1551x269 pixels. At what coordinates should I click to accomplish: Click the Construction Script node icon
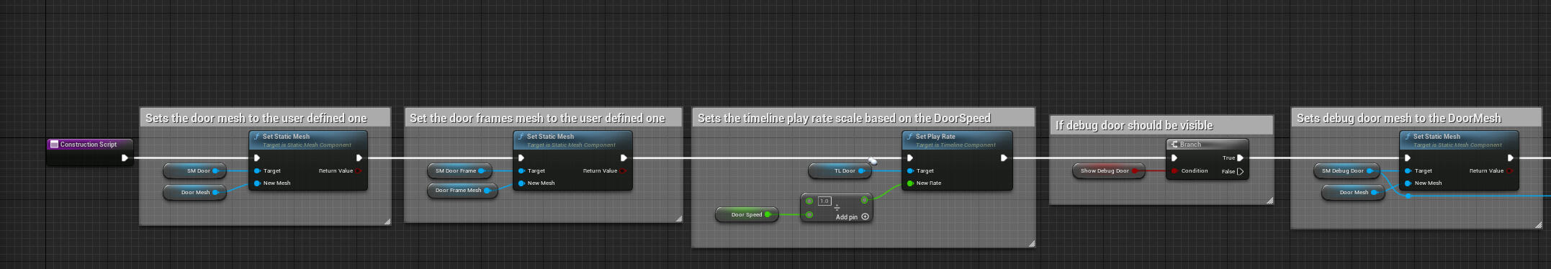tap(54, 145)
